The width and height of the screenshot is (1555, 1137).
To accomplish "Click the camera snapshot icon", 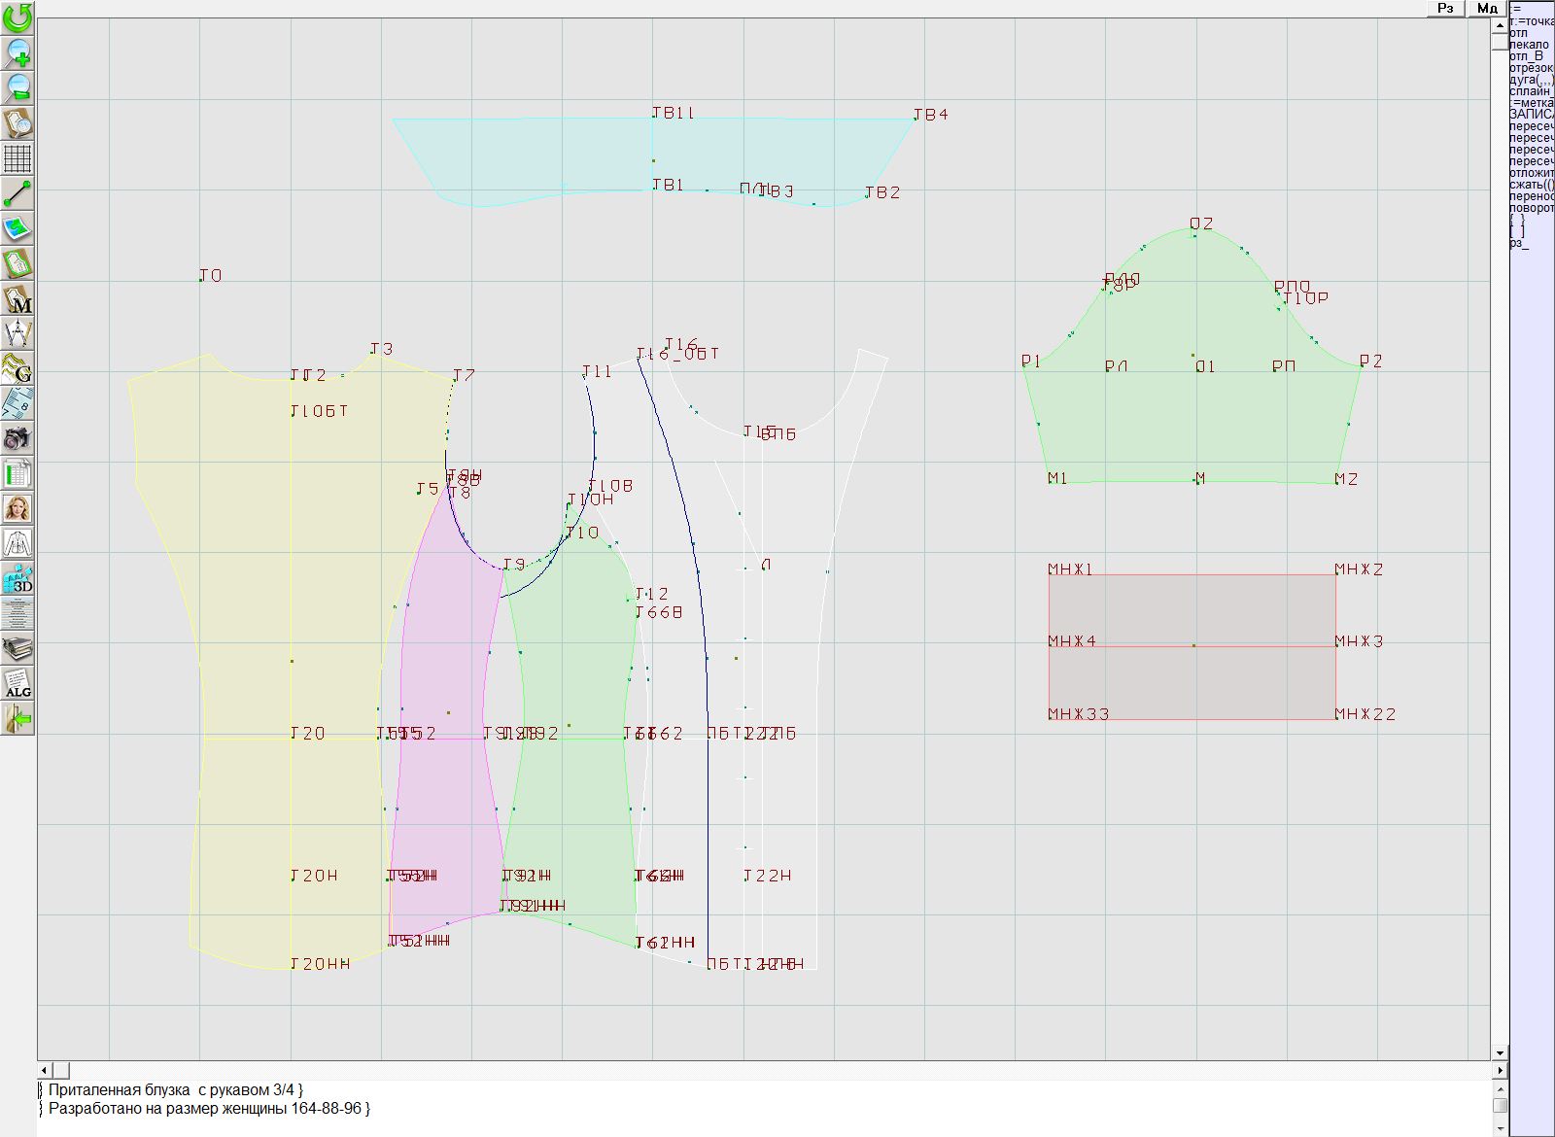I will tap(17, 438).
